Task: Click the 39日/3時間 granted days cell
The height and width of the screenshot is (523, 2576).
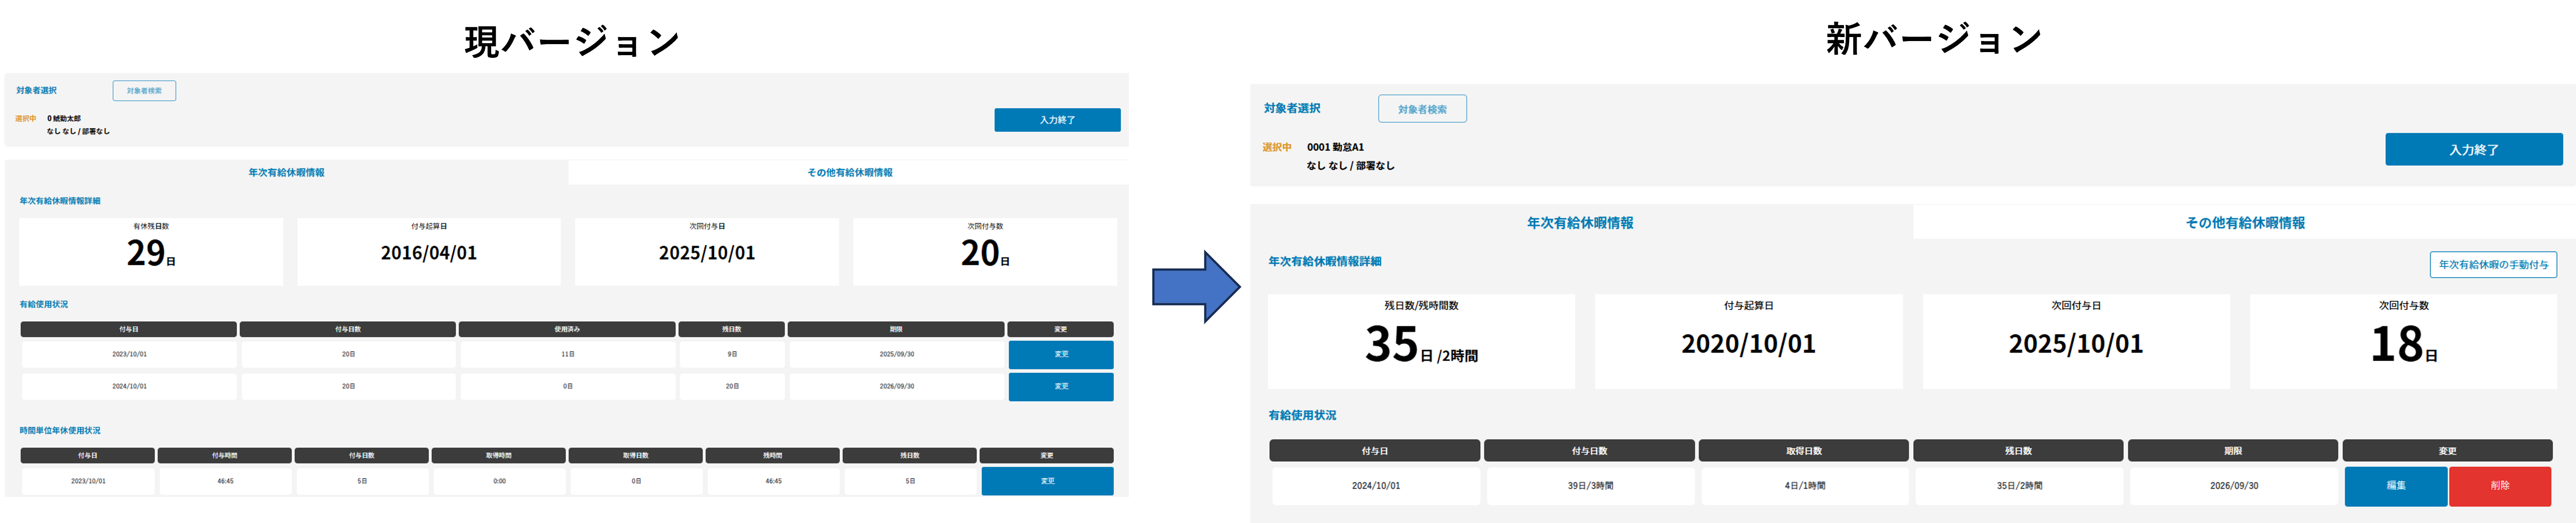Action: coord(1589,486)
